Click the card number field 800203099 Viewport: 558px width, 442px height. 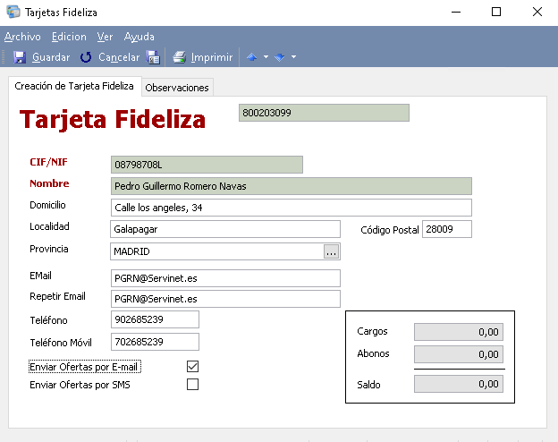(324, 113)
